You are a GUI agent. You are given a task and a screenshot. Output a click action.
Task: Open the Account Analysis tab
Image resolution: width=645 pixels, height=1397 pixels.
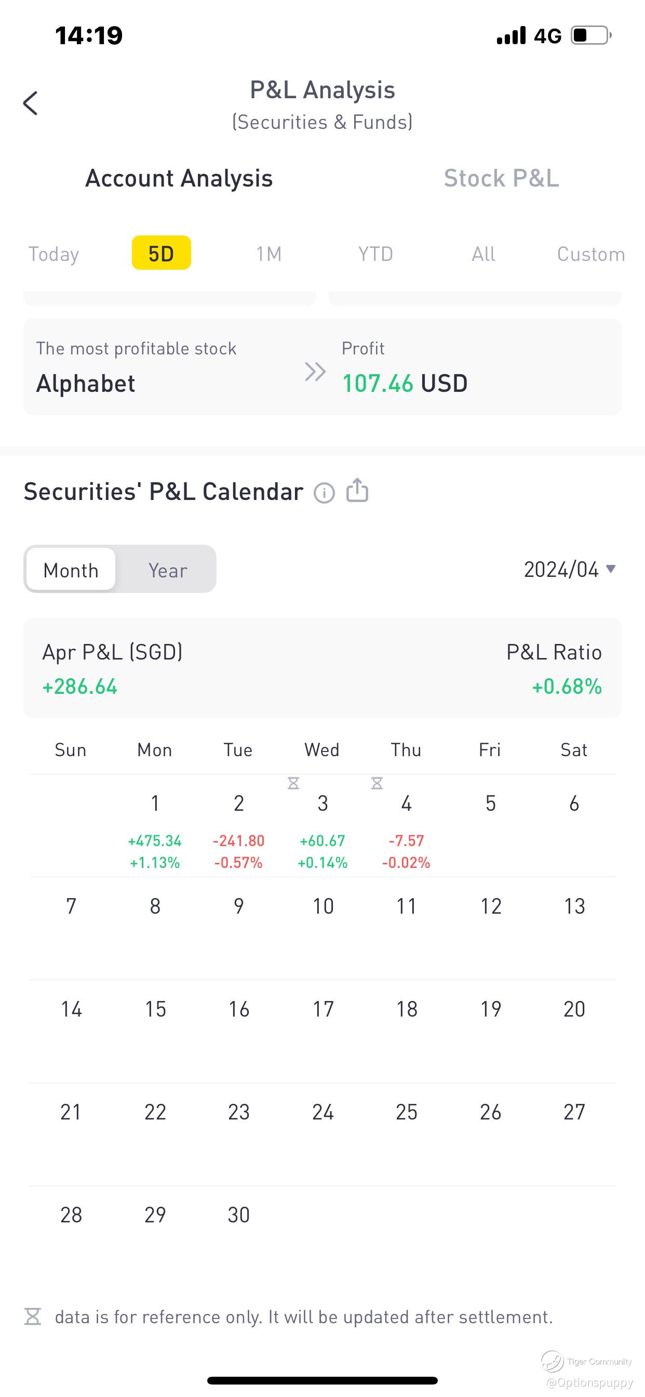pos(179,178)
